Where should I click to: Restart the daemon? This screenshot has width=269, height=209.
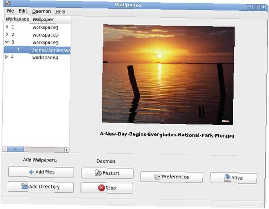107,173
